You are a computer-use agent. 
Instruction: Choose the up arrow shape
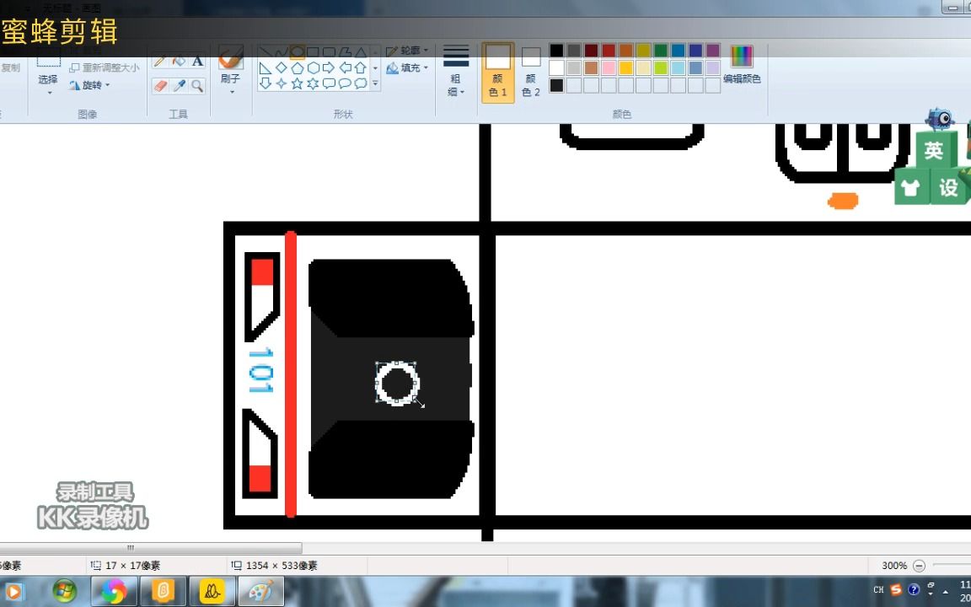(361, 67)
